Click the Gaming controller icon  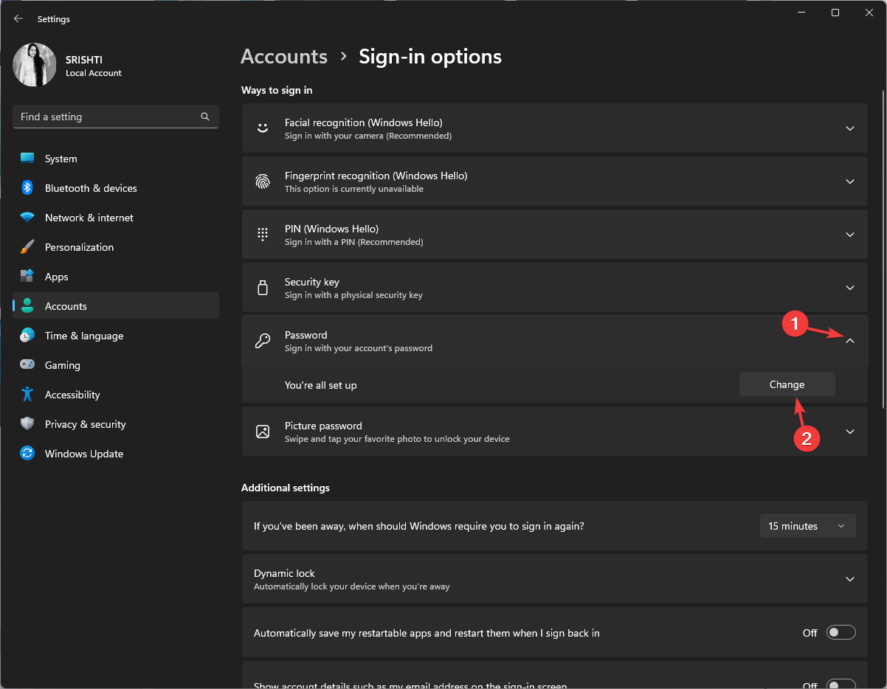pos(27,365)
